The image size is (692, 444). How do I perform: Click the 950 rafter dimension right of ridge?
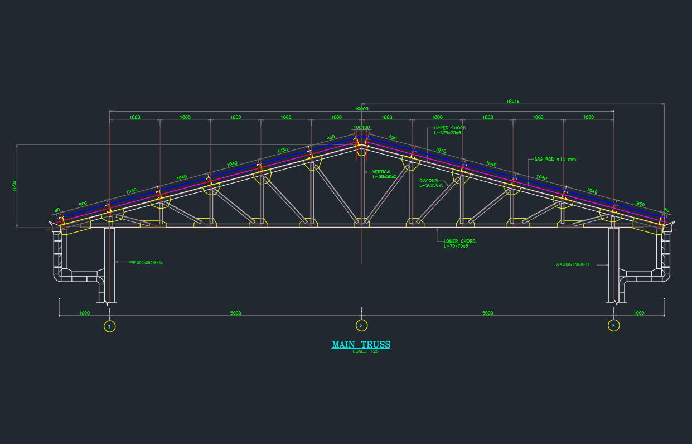coord(393,137)
